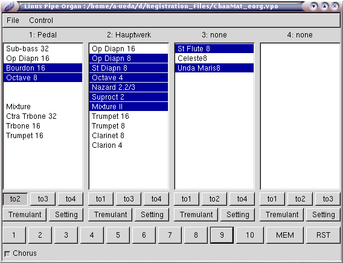Open Setting for division 3
The image size is (343, 263).
pos(238,215)
